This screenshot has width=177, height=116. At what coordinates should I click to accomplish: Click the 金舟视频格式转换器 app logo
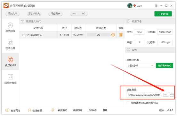(x=6, y=5)
